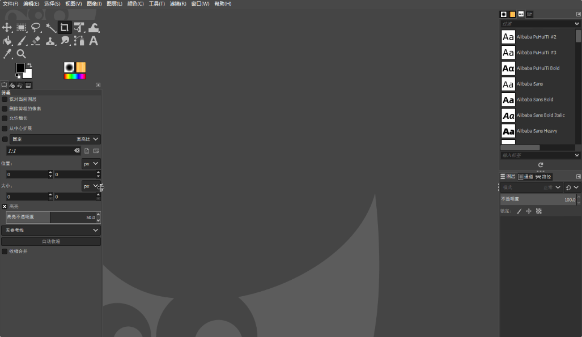Select the Bucket Fill tool
This screenshot has width=582, height=337.
(x=7, y=41)
